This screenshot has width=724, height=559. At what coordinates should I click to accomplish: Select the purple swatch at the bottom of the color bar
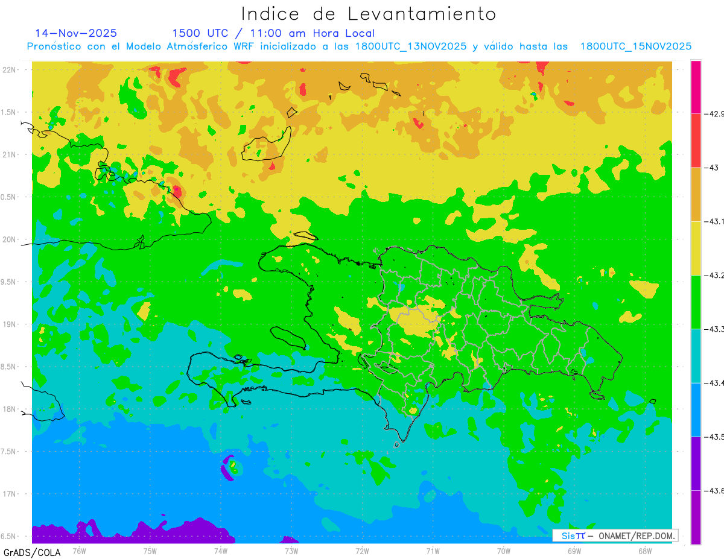pos(696,517)
